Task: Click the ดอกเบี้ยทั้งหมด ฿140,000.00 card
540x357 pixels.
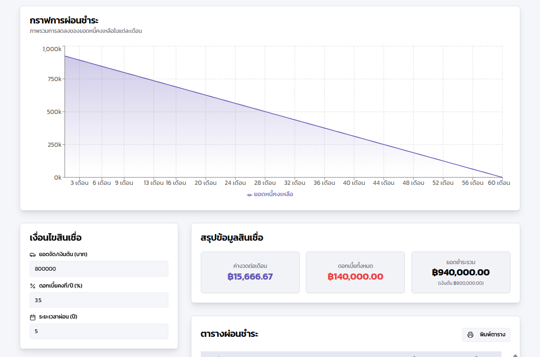Action: pos(355,273)
